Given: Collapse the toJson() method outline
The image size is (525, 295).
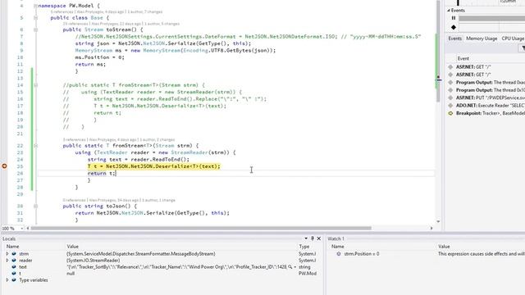Looking at the screenshot, I should pos(35,206).
